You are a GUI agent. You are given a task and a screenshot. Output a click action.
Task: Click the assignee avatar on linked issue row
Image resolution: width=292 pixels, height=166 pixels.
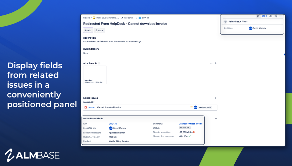[196, 108]
